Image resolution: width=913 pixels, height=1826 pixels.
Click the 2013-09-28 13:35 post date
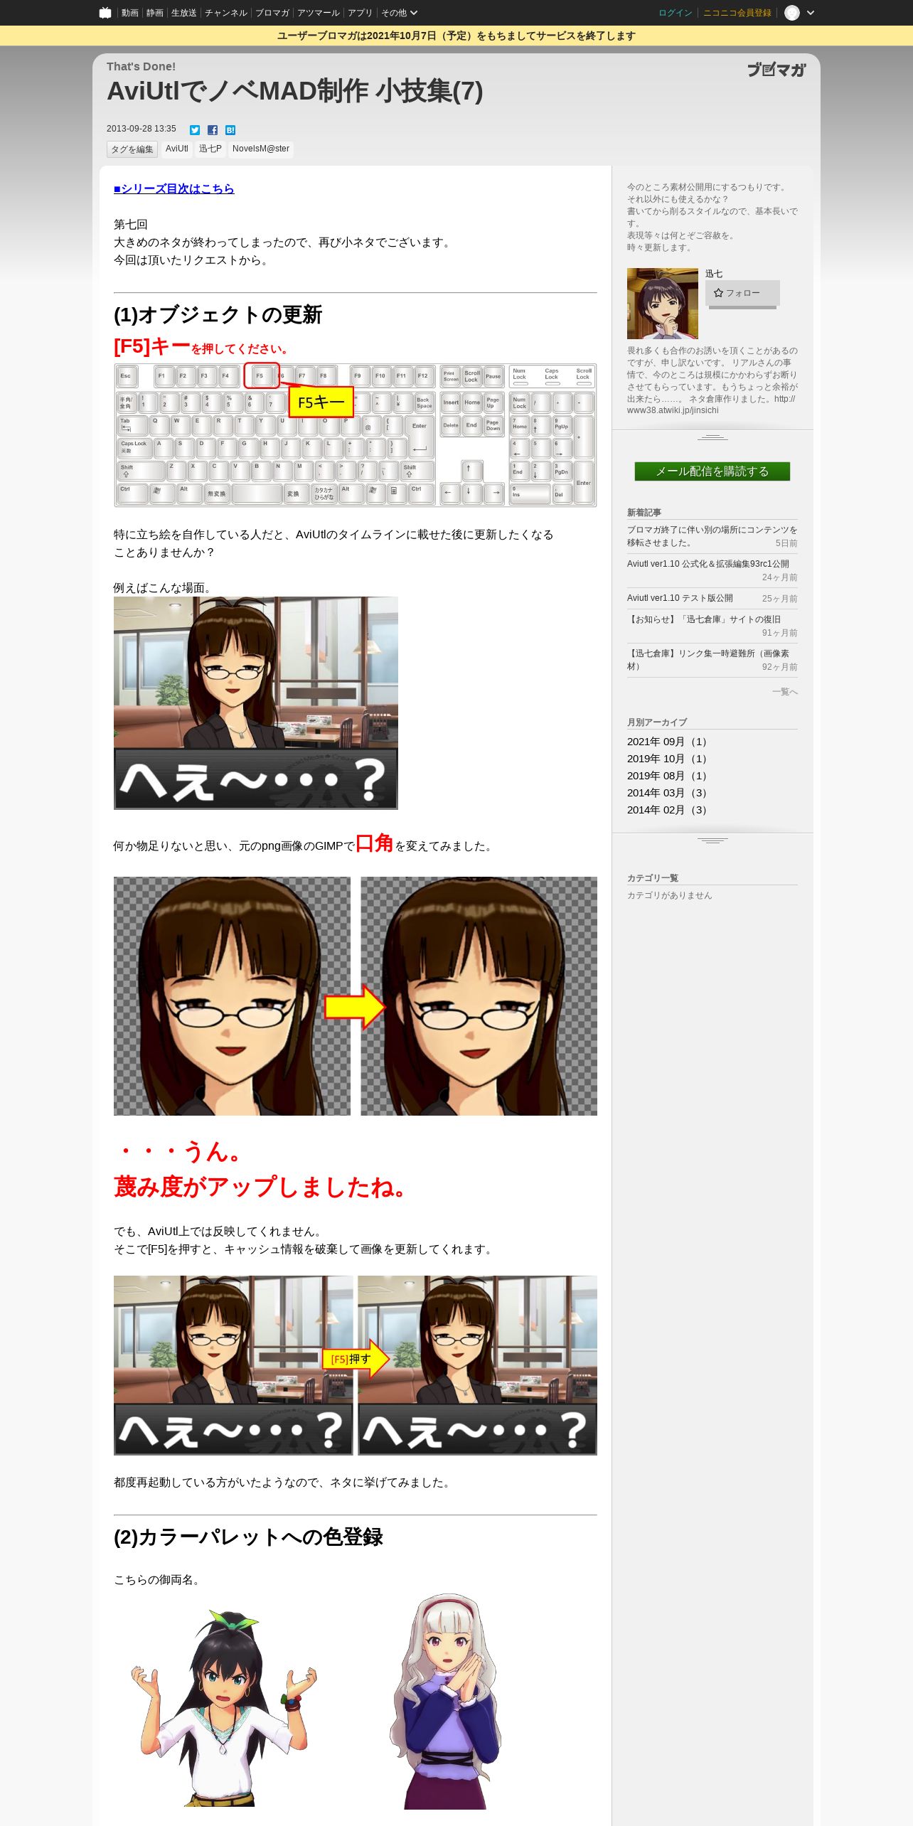(x=142, y=129)
